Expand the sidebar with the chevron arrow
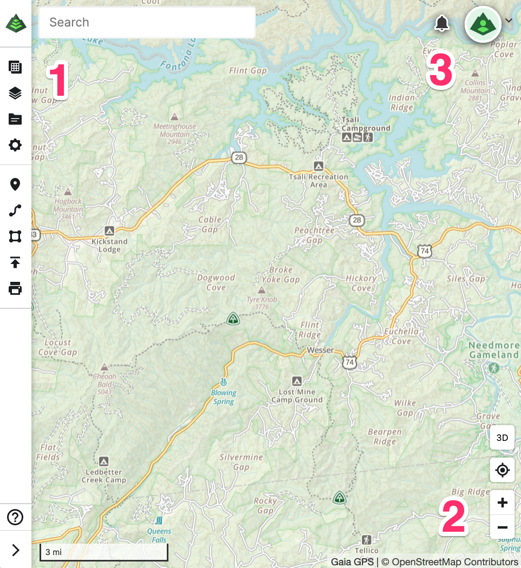 (x=16, y=550)
